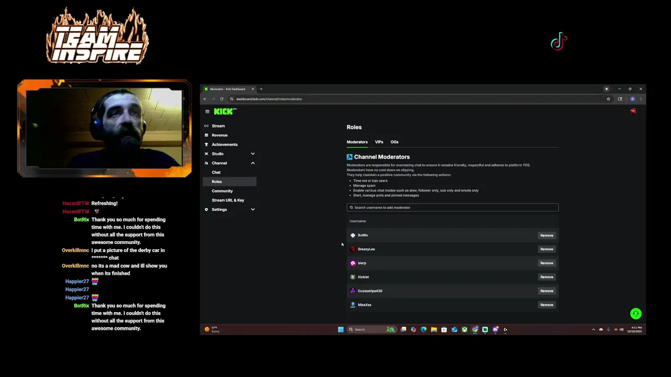Remove Kicklet as moderator
This screenshot has width=671, height=377.
(x=547, y=277)
